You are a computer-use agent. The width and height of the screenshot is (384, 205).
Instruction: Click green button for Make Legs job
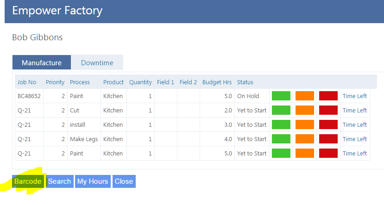281,139
